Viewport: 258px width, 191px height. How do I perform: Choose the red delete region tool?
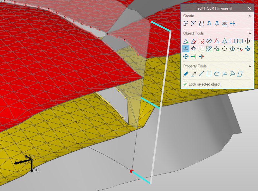[x=201, y=41]
